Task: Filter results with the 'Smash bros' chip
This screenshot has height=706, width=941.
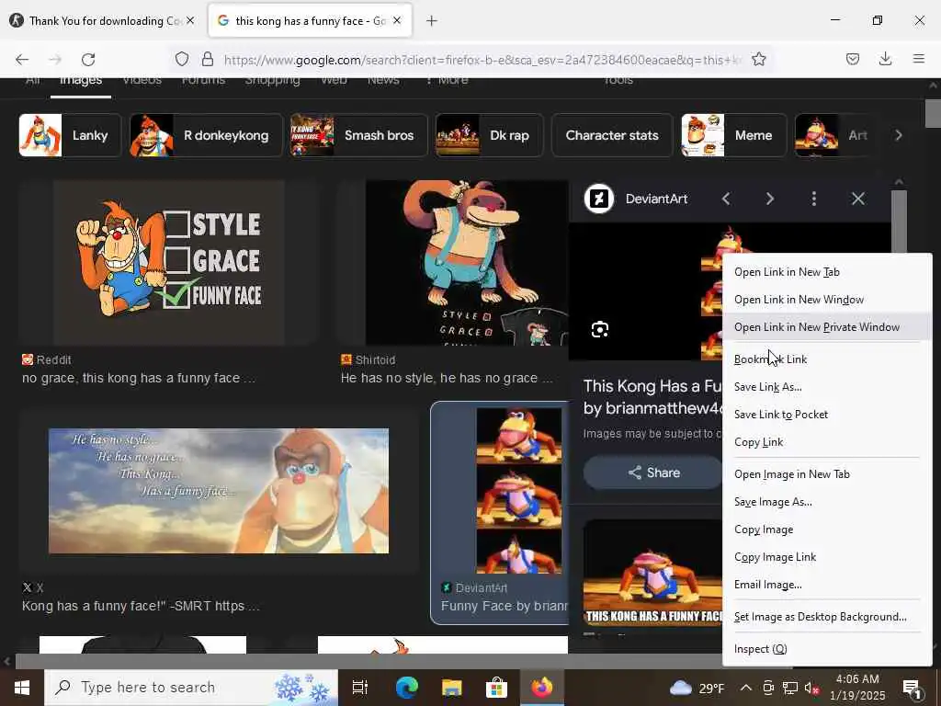Action: [x=359, y=135]
